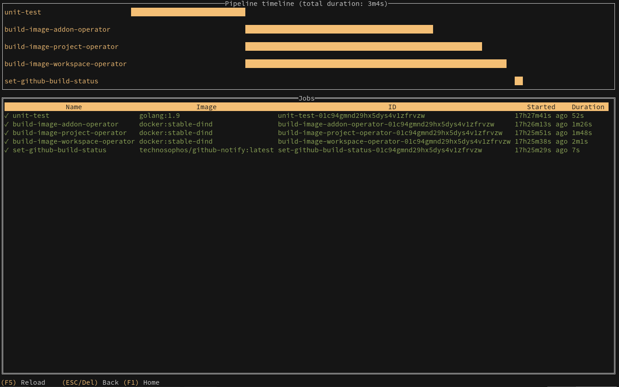Click unit-test label in pipeline timeline

(23, 12)
